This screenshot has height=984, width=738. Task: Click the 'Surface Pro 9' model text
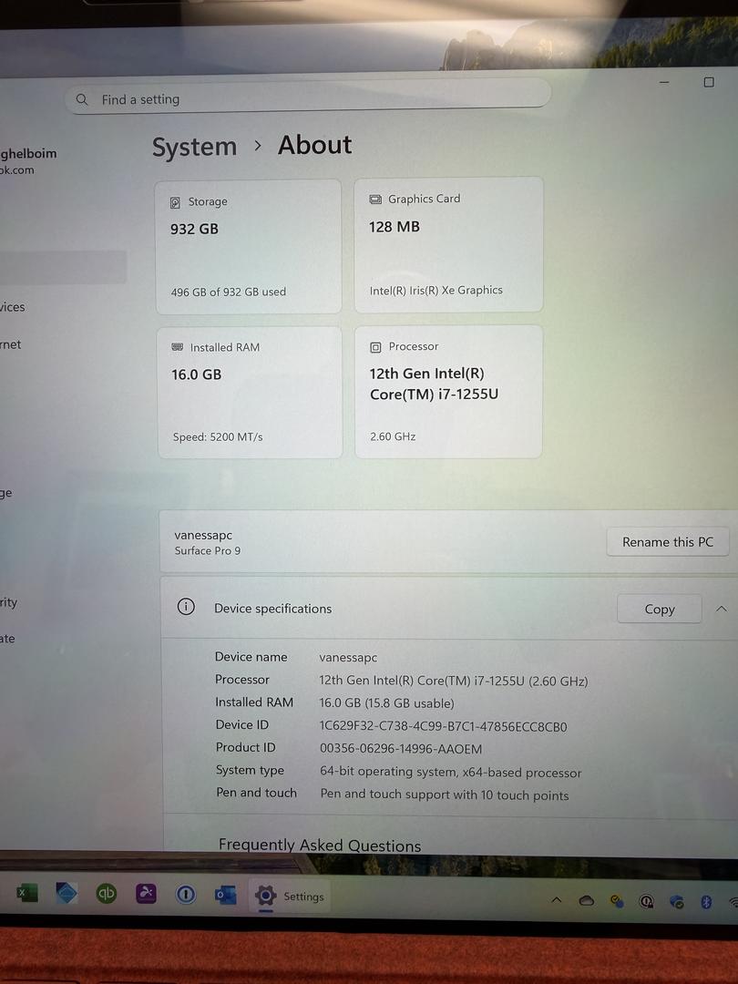tap(208, 550)
